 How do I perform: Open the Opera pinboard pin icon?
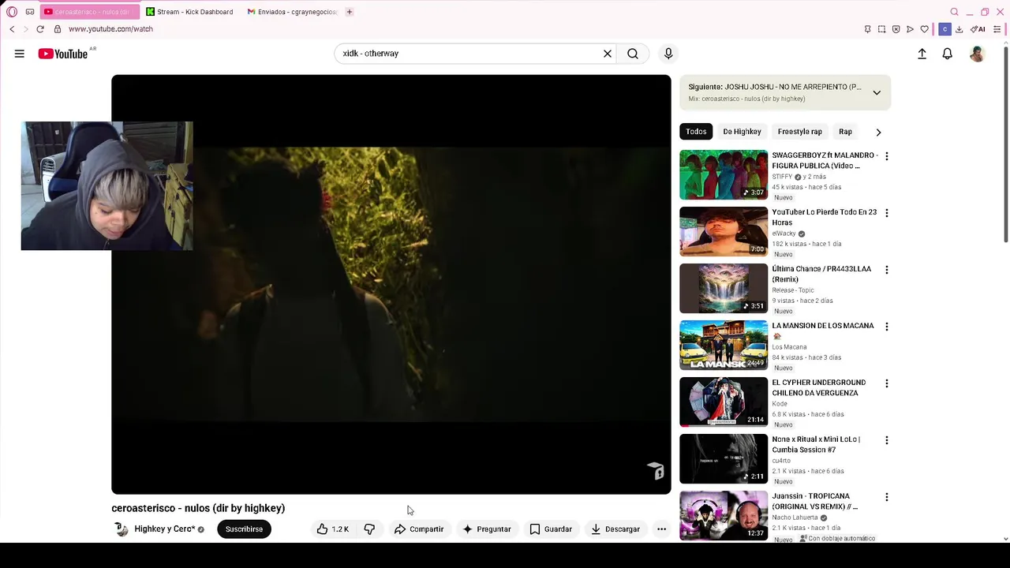coord(867,29)
